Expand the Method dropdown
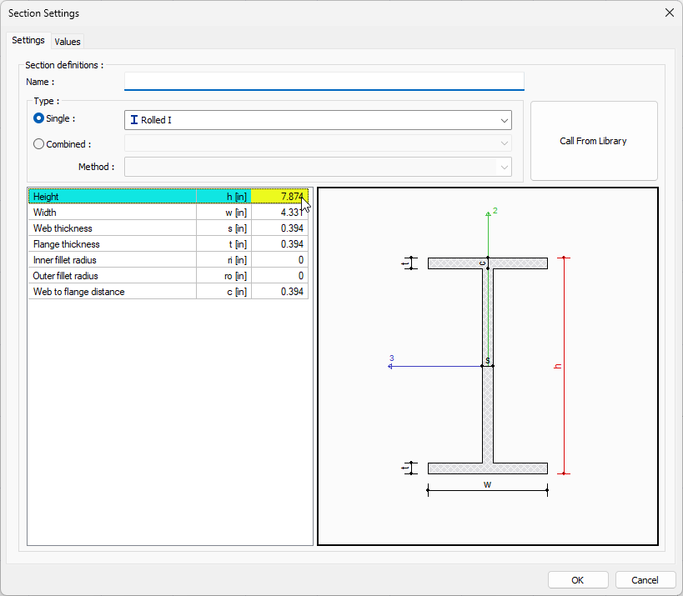 tap(505, 167)
